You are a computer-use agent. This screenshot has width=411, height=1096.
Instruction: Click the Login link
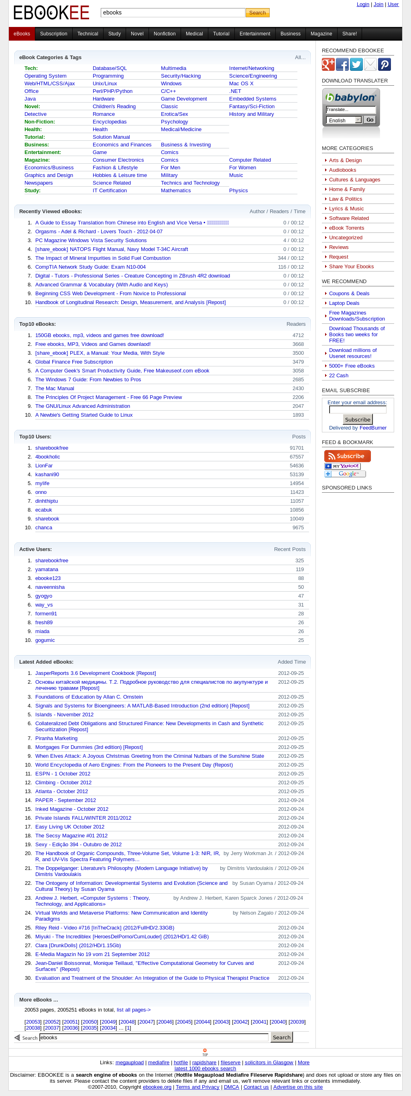pos(362,4)
